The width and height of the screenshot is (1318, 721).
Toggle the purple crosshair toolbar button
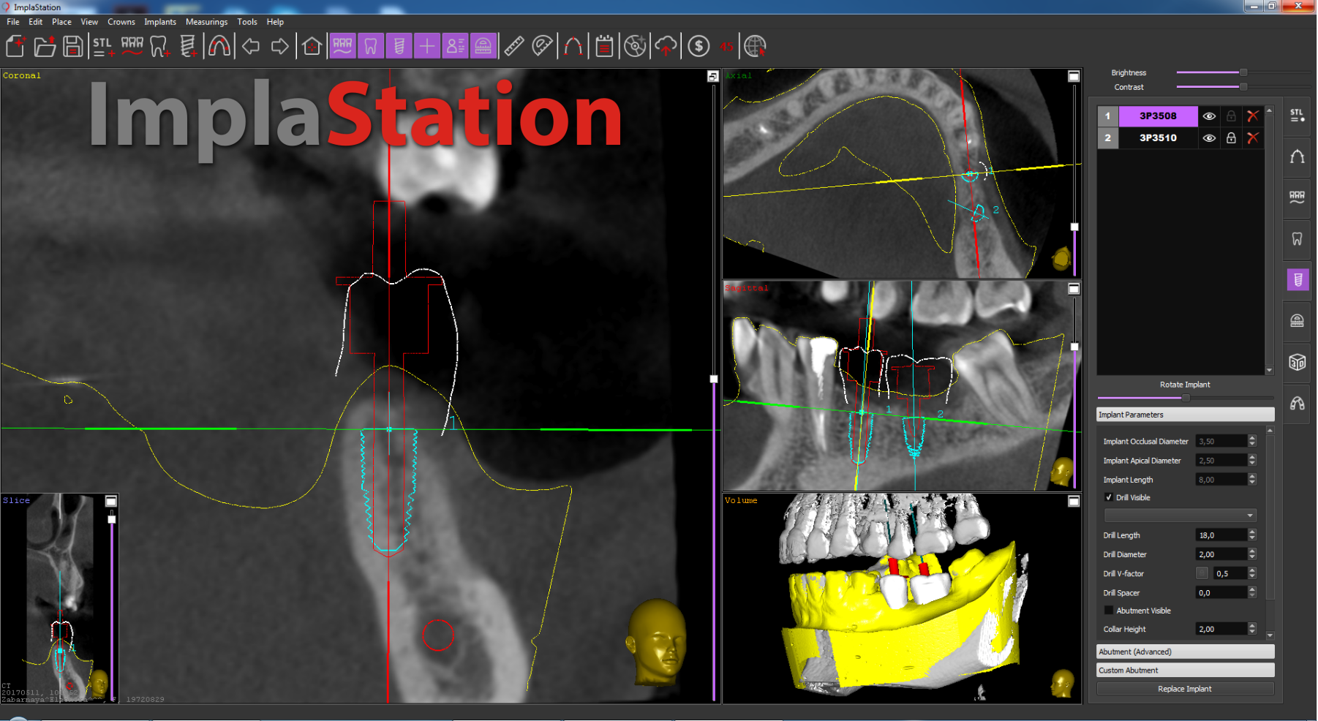(427, 47)
